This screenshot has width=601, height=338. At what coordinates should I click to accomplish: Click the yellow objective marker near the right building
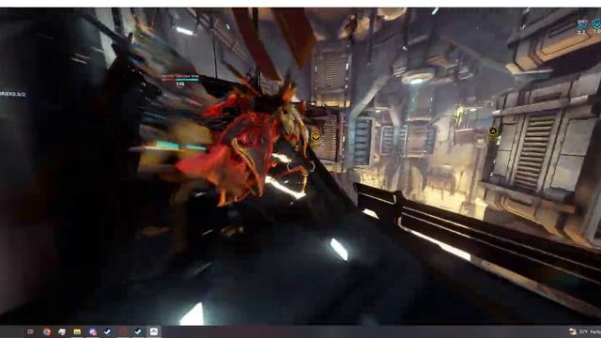click(x=493, y=131)
